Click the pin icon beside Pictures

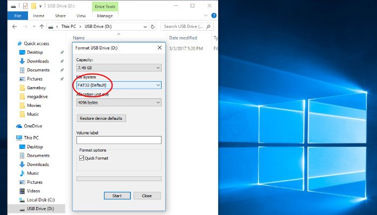tap(62, 79)
